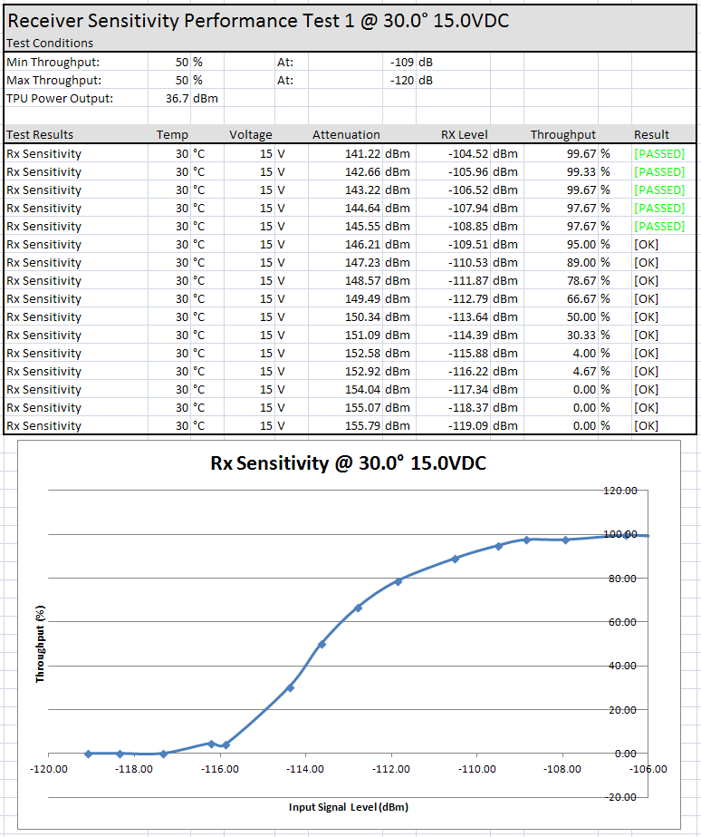Viewport: 701px width, 837px height.
Task: Select the Min Throughput label cell
Action: coord(53,62)
